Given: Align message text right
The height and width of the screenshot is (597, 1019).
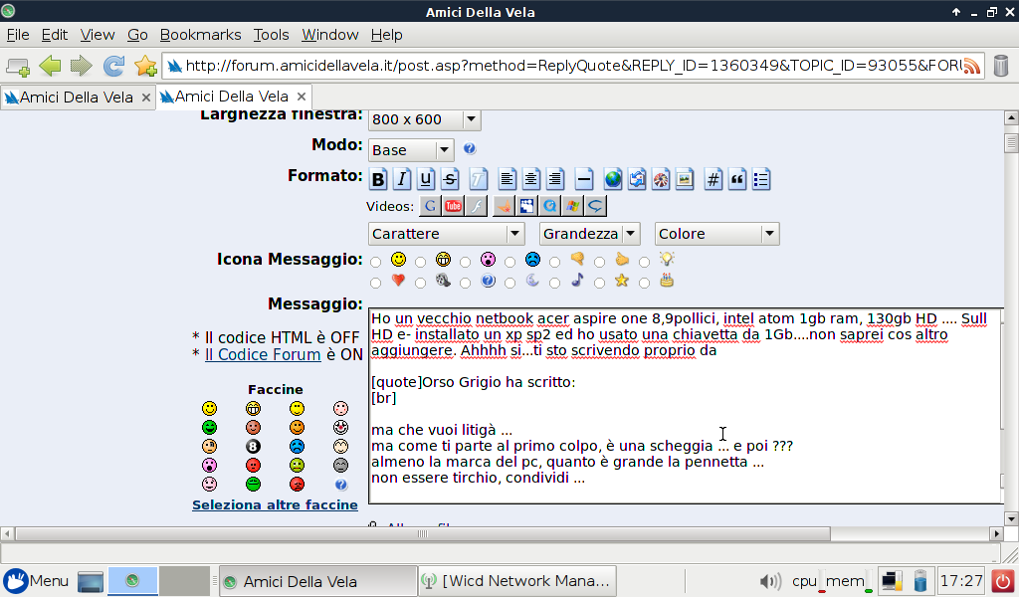Looking at the screenshot, I should [x=555, y=179].
